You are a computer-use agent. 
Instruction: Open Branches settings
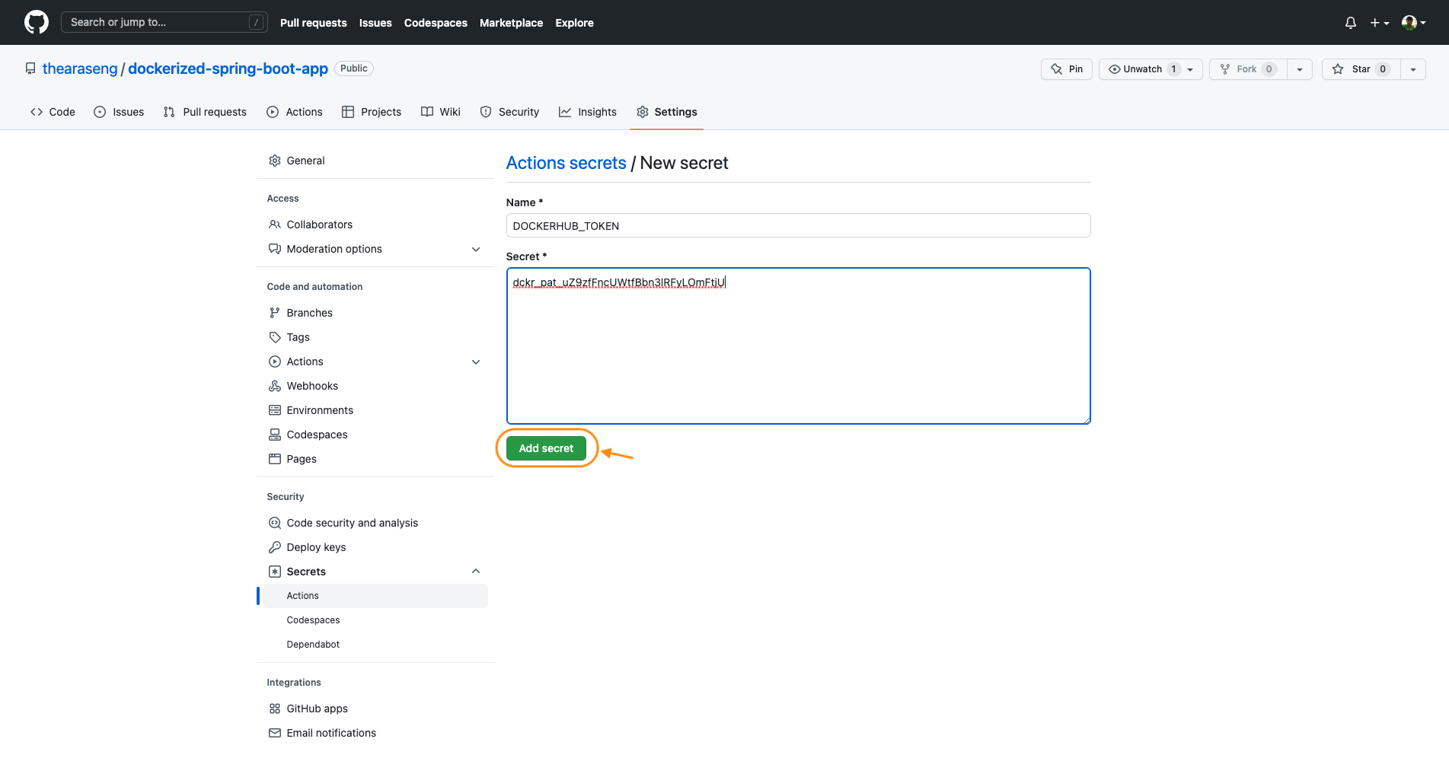click(x=375, y=313)
